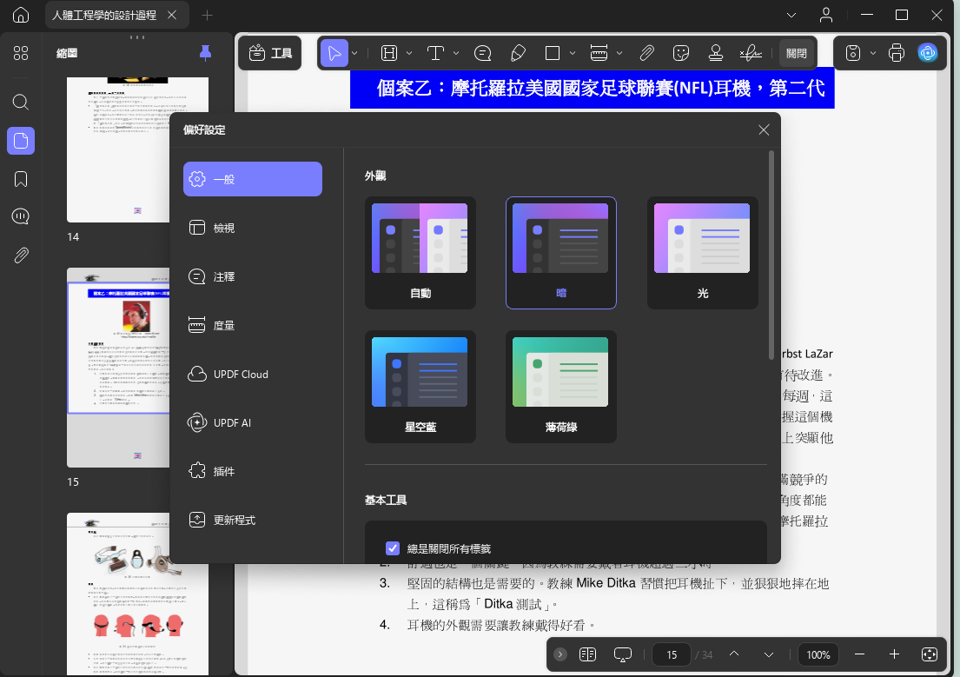Click the pin icon on thumbnail panel
This screenshot has height=677, width=960.
click(206, 53)
